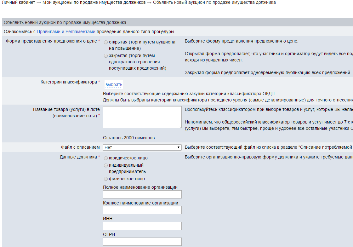The height and width of the screenshot is (247, 353).
Task: Click the 'Данные должника' field label
Action: 78,157
